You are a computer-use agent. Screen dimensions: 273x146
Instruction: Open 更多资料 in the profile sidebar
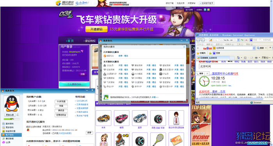[8, 127]
